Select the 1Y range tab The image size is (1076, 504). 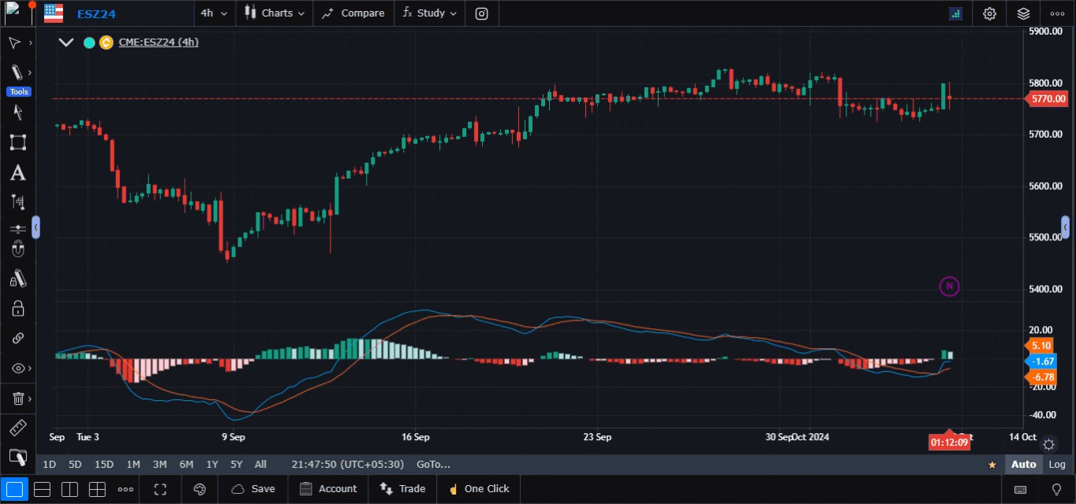pyautogui.click(x=211, y=465)
